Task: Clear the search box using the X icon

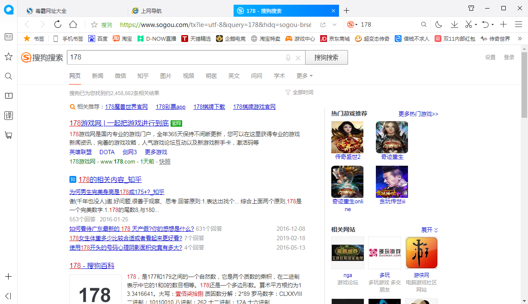Action: coord(298,57)
